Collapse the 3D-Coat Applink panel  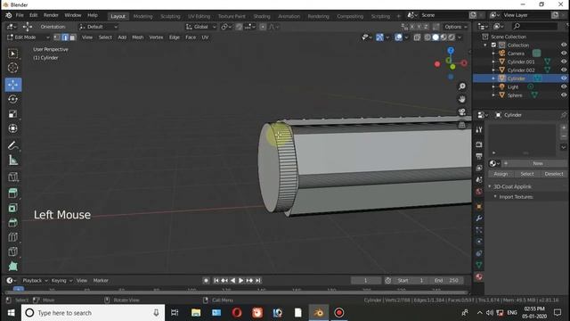pos(490,186)
